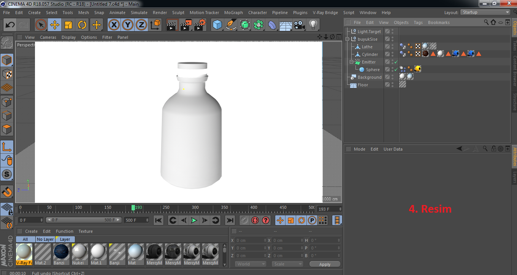Image resolution: width=517 pixels, height=275 pixels.
Task: Select Texture mode in left toolbar
Action: click(7, 74)
